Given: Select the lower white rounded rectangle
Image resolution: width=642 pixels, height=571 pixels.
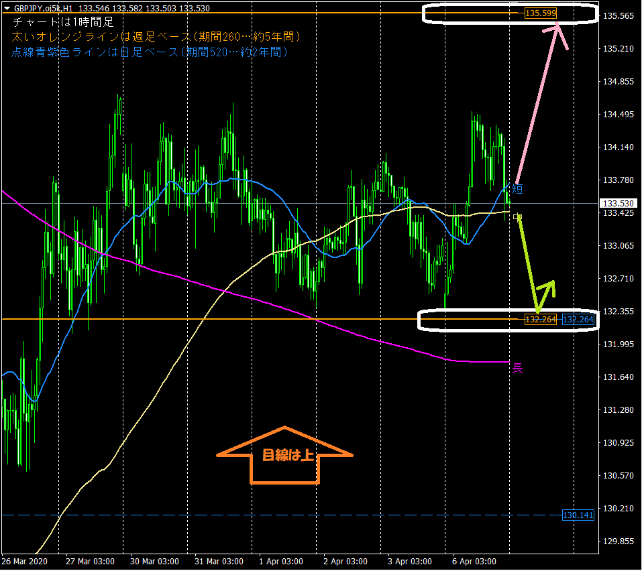Looking at the screenshot, I should pos(508,320).
